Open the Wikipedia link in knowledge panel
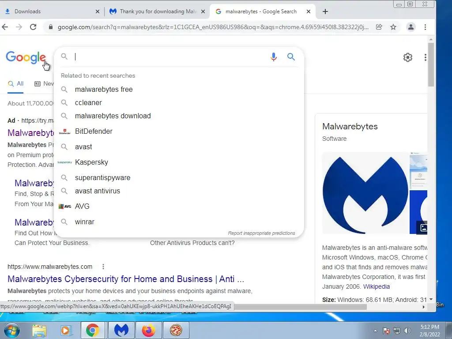 [x=376, y=286]
